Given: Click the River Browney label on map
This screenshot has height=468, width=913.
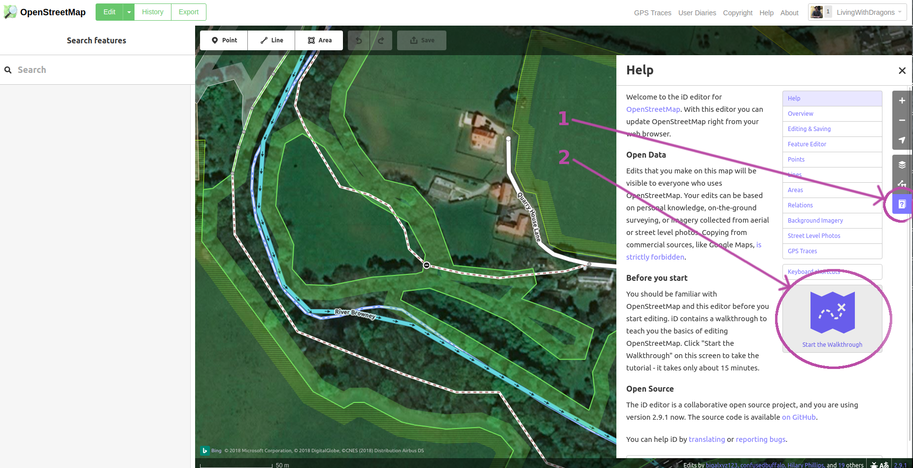Looking at the screenshot, I should [355, 313].
